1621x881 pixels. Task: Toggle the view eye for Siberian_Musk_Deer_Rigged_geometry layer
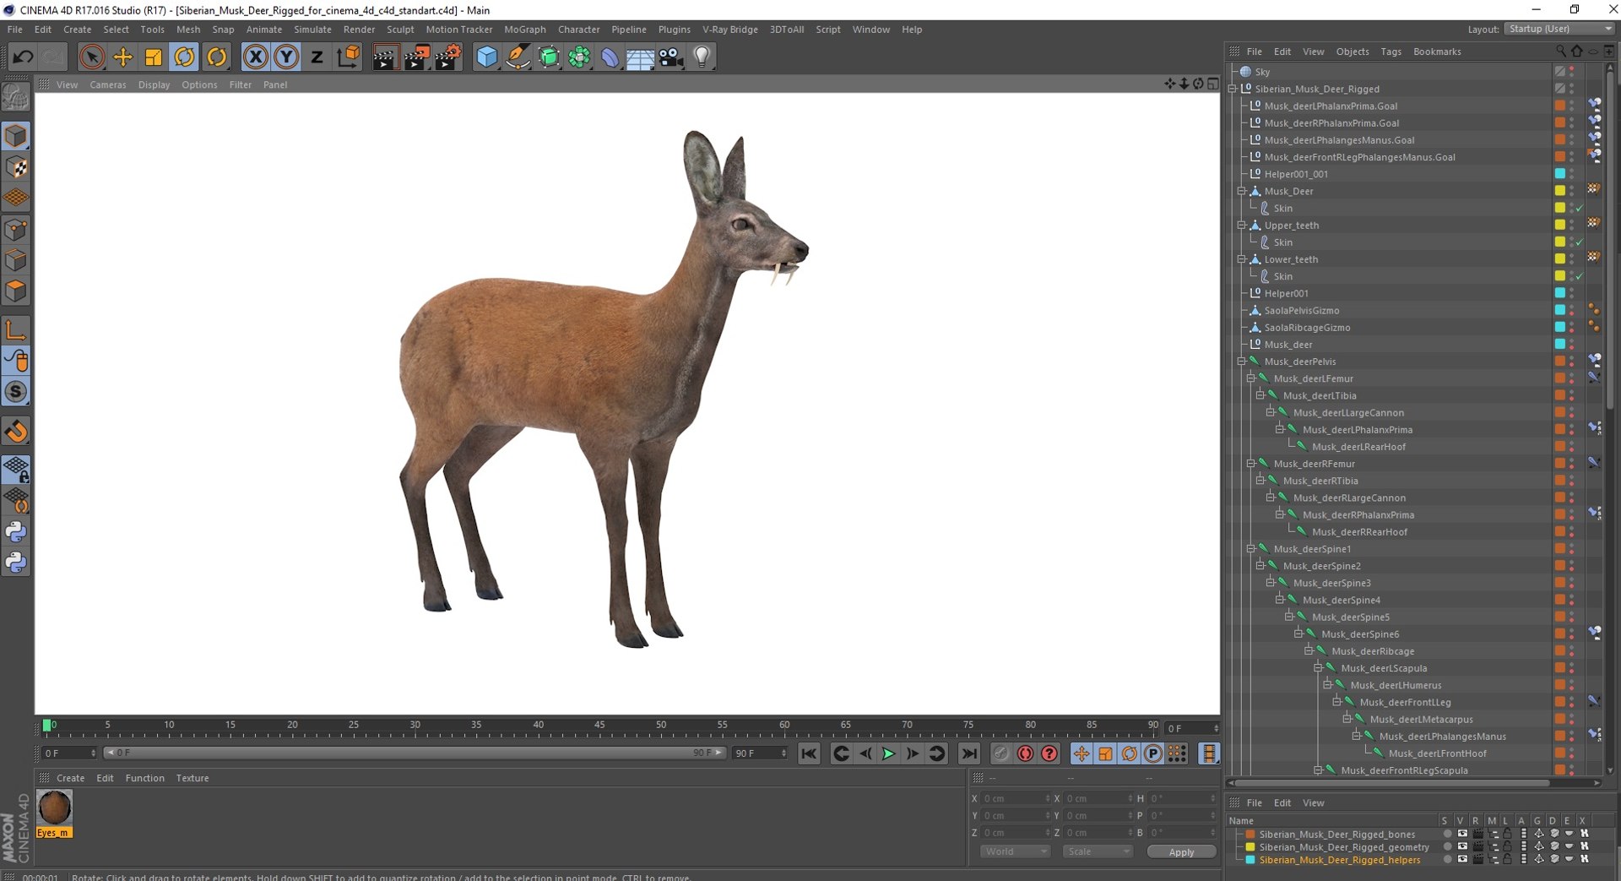click(1461, 846)
